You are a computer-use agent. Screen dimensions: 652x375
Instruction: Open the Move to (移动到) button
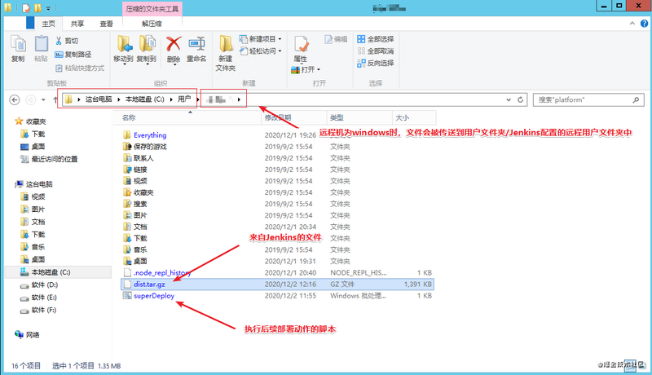[124, 50]
